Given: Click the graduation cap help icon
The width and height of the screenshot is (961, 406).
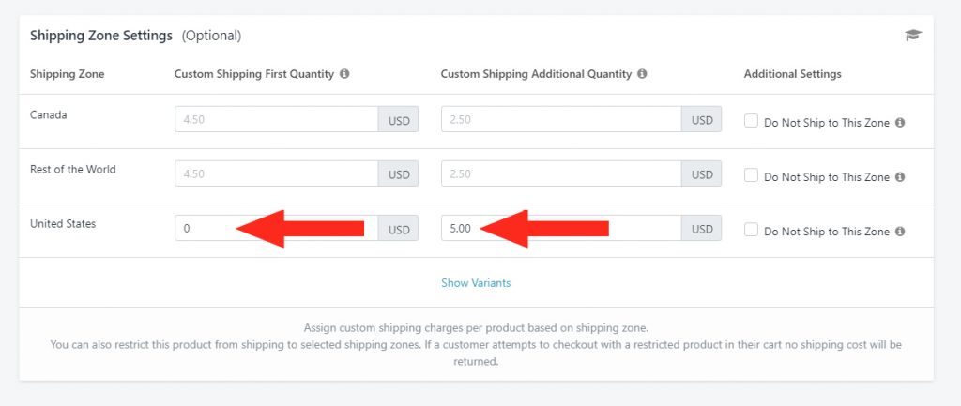Looking at the screenshot, I should [x=913, y=35].
